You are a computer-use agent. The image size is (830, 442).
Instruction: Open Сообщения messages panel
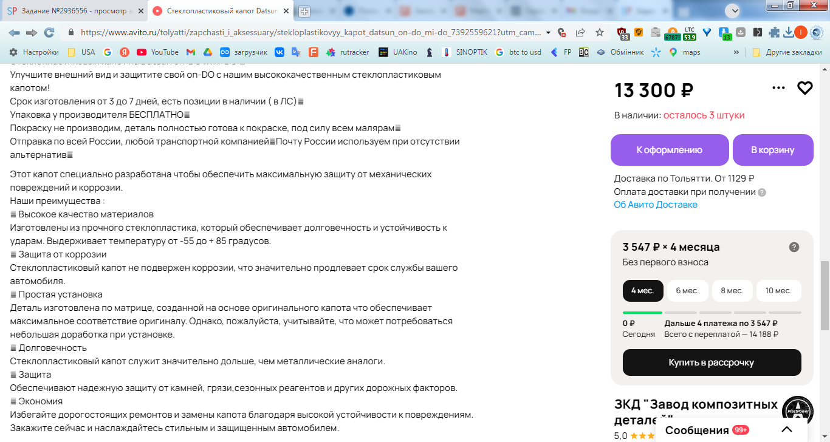(x=697, y=430)
